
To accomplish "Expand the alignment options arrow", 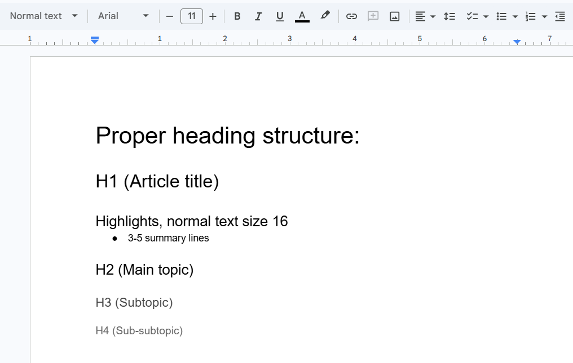I will [x=433, y=17].
